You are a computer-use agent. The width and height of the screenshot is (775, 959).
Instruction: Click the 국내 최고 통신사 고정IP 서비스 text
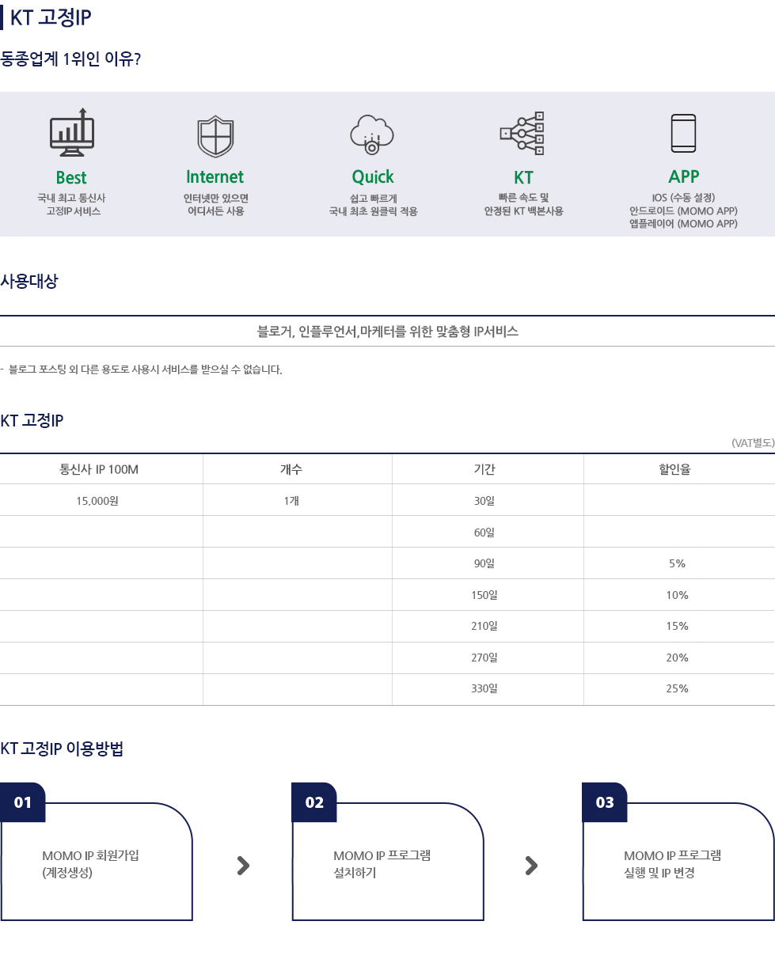pyautogui.click(x=72, y=204)
